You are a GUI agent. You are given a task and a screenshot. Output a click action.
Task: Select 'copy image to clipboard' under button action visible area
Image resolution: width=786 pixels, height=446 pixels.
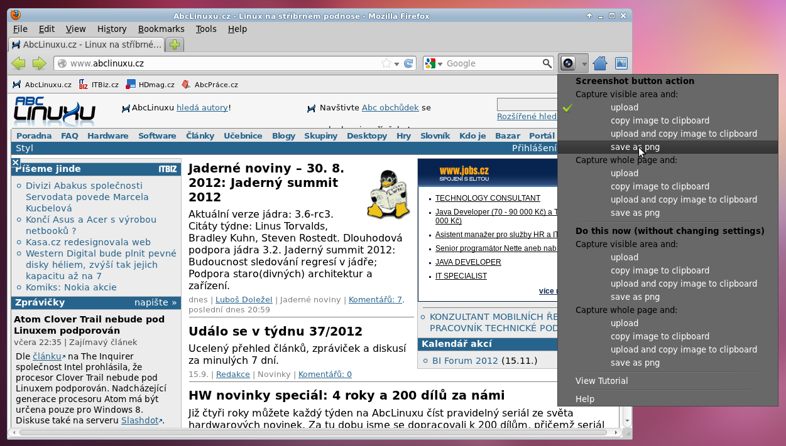660,120
